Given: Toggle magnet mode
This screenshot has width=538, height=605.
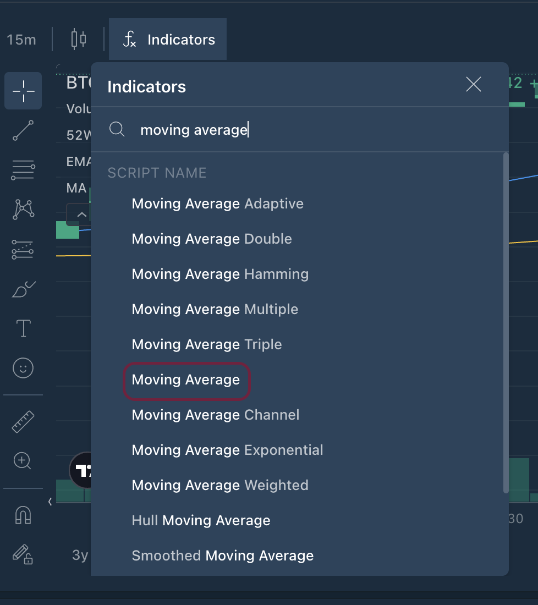Looking at the screenshot, I should point(23,515).
